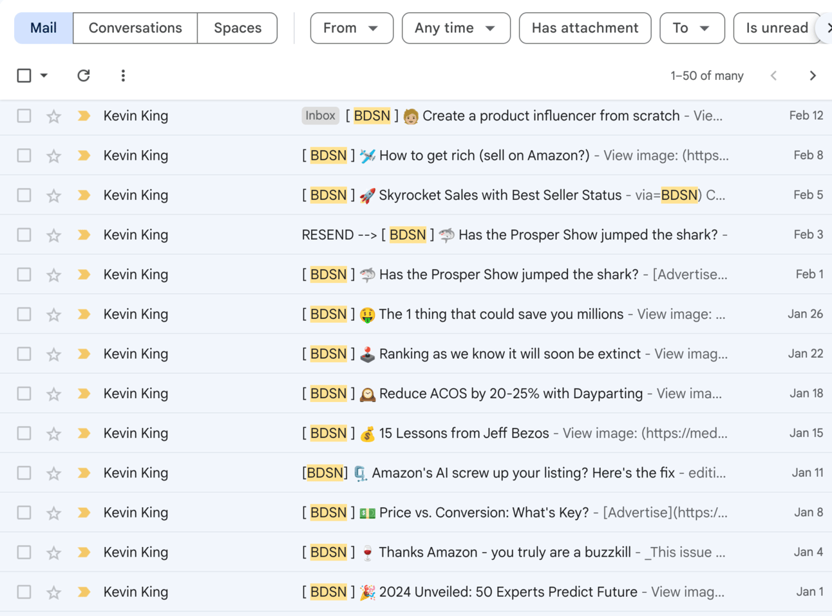Check the '2024 Unveiled' email box
Viewport: 832px width, 616px height.
pyautogui.click(x=24, y=592)
